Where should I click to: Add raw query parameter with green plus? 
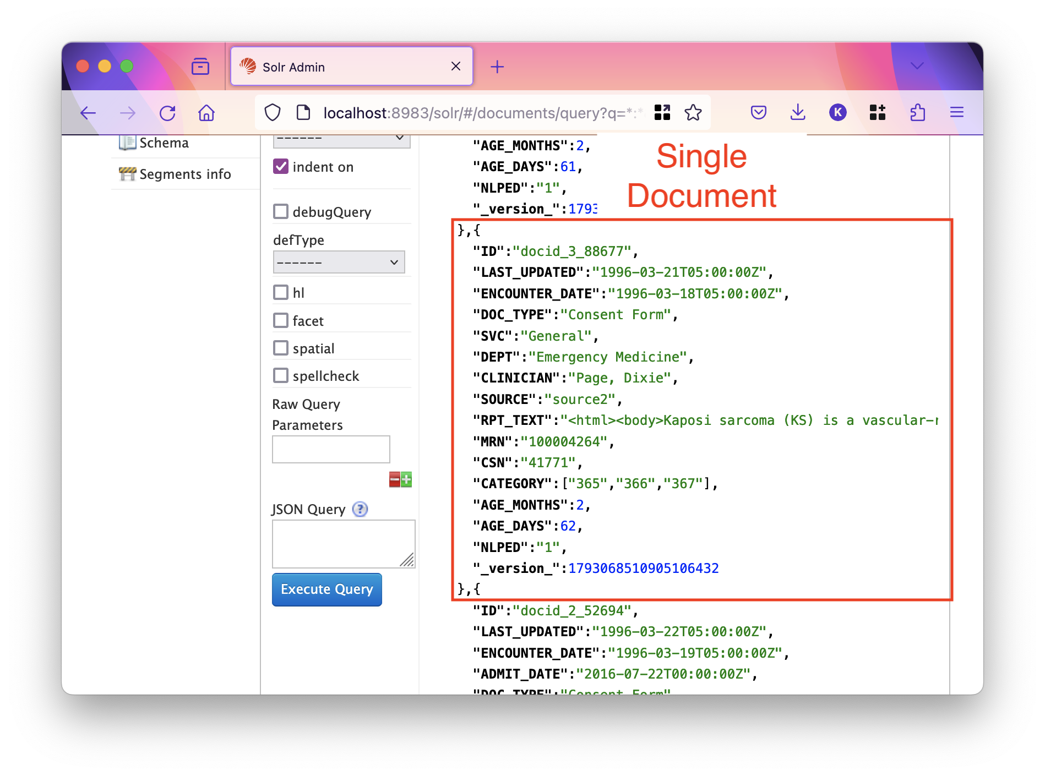pos(406,480)
